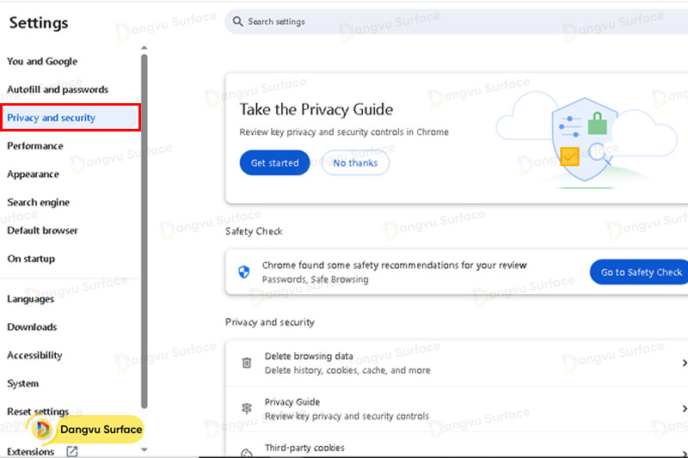This screenshot has height=458, width=688.
Task: Select Privacy and security in the sidebar
Action: 52,118
